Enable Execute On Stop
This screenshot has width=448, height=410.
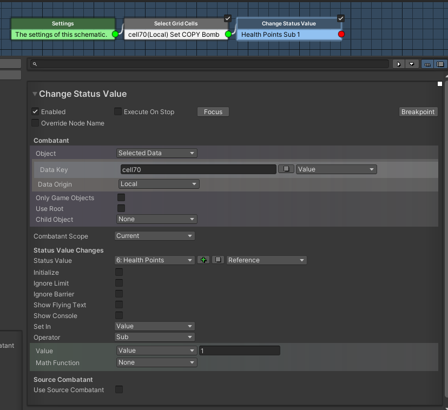pyautogui.click(x=118, y=111)
